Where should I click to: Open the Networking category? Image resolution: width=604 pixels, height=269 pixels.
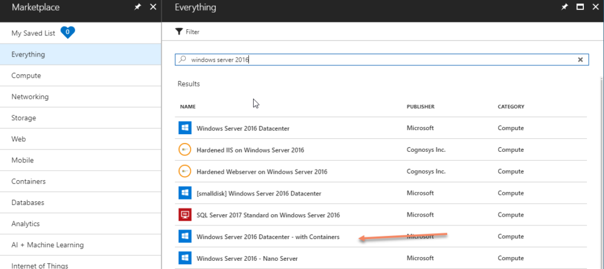(80, 97)
